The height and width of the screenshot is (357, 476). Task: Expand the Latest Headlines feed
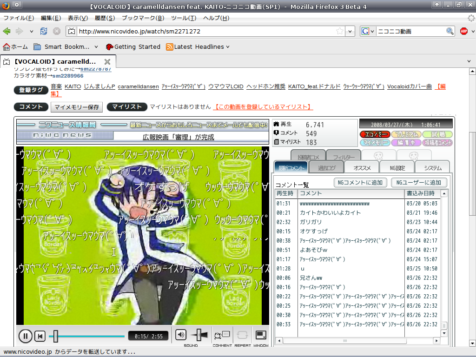pos(198,47)
